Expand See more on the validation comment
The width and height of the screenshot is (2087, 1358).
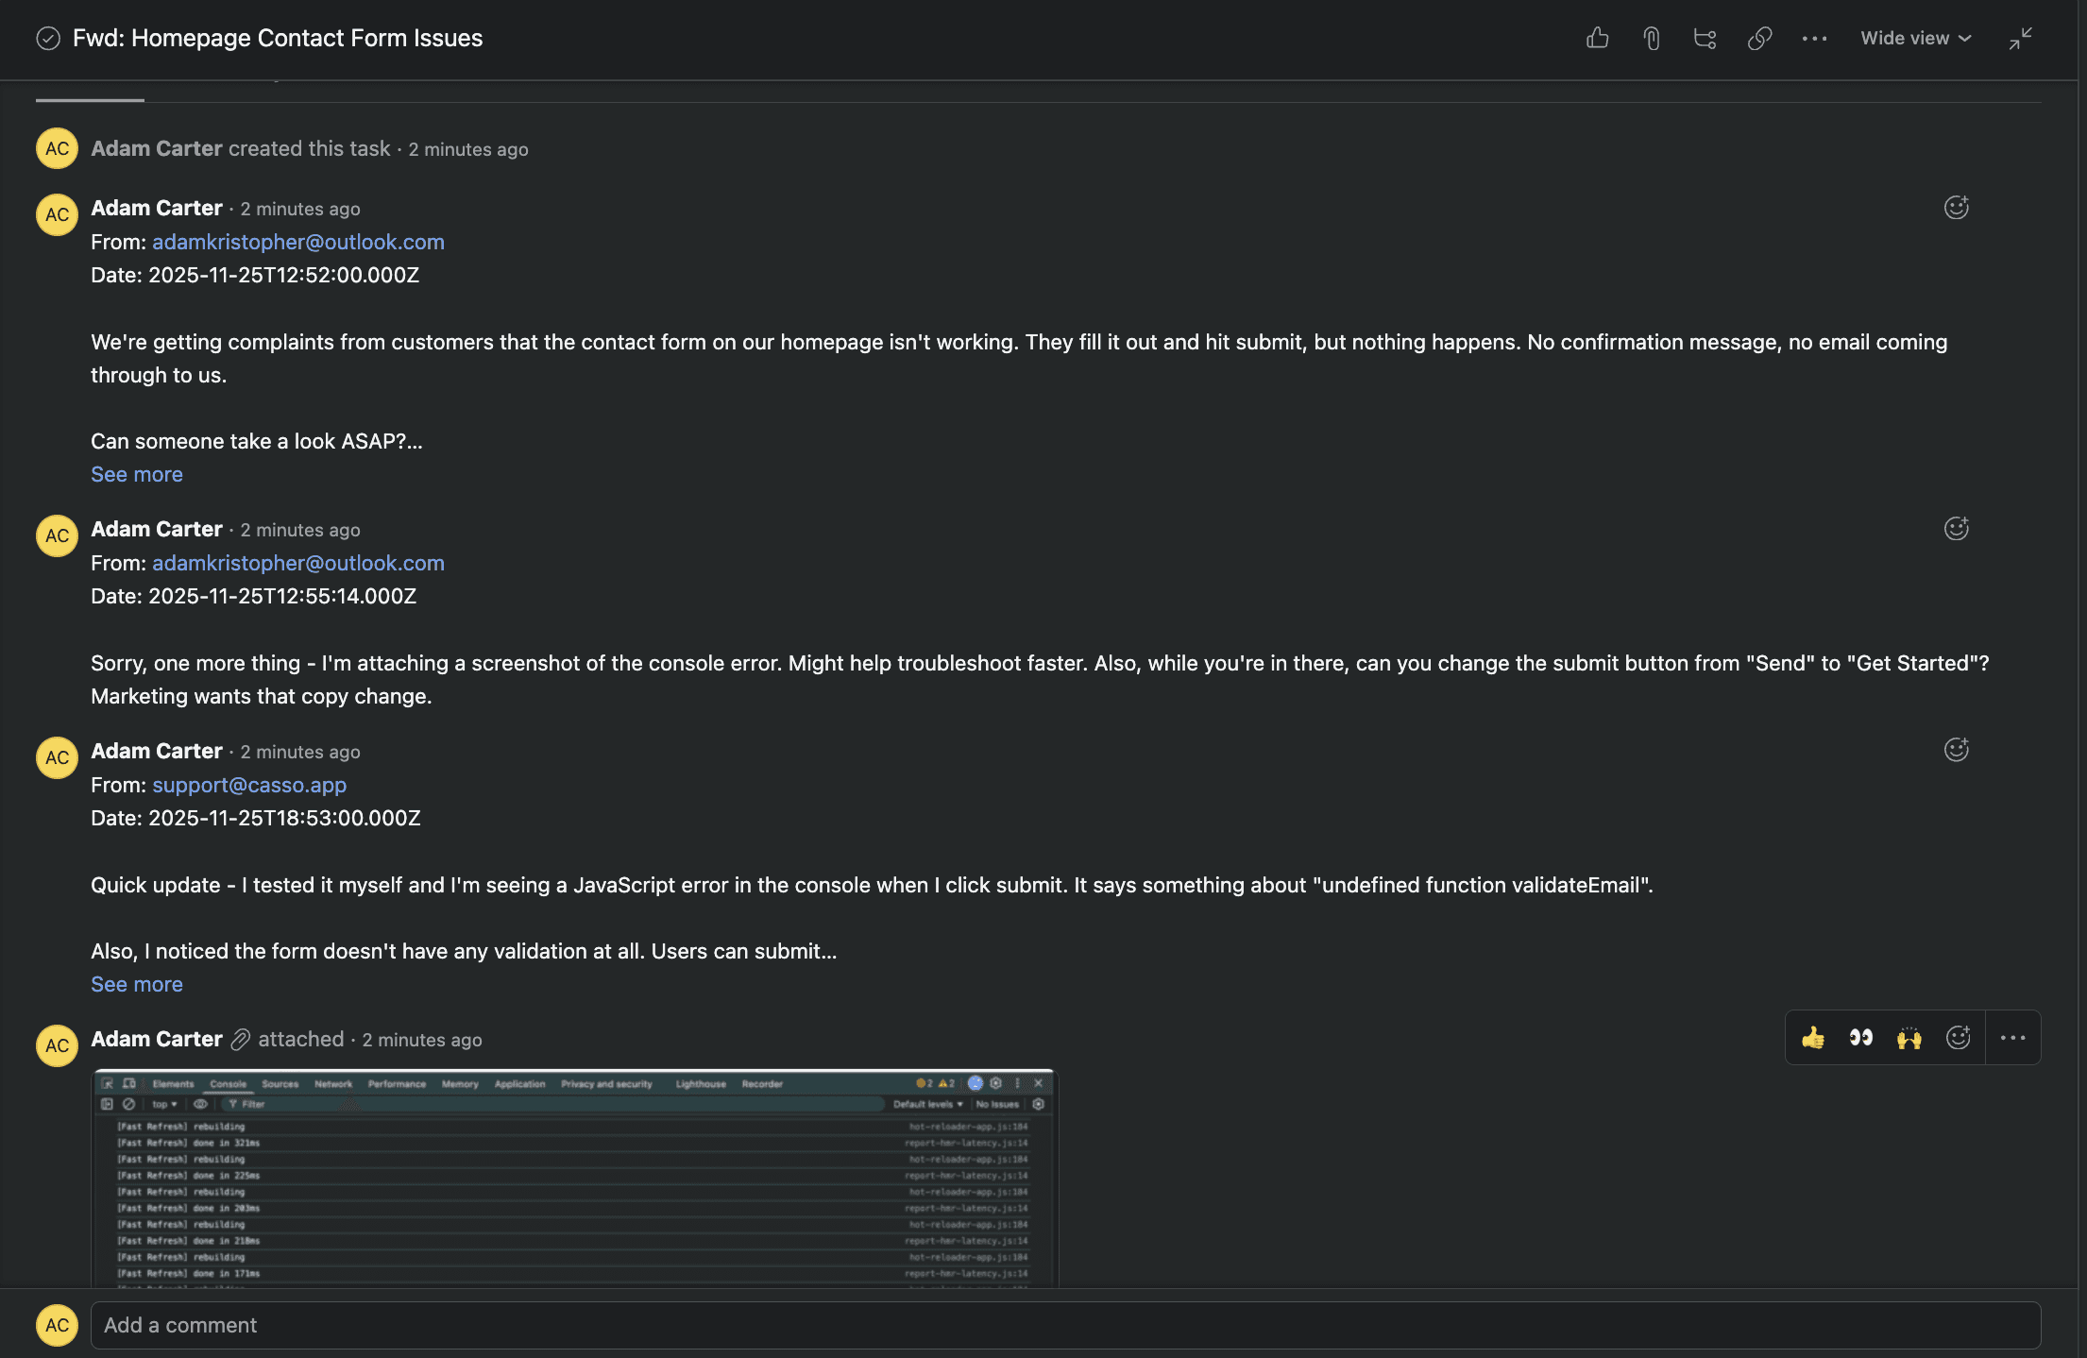[x=137, y=983]
